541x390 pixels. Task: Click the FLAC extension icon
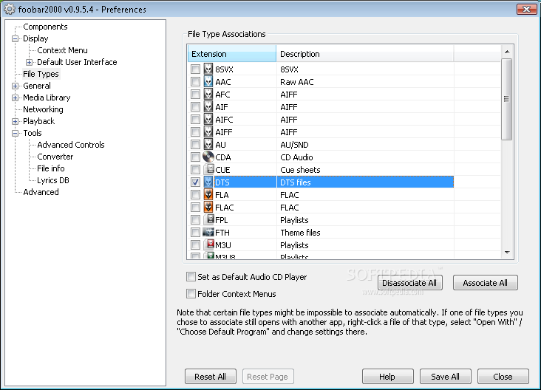pyautogui.click(x=208, y=207)
